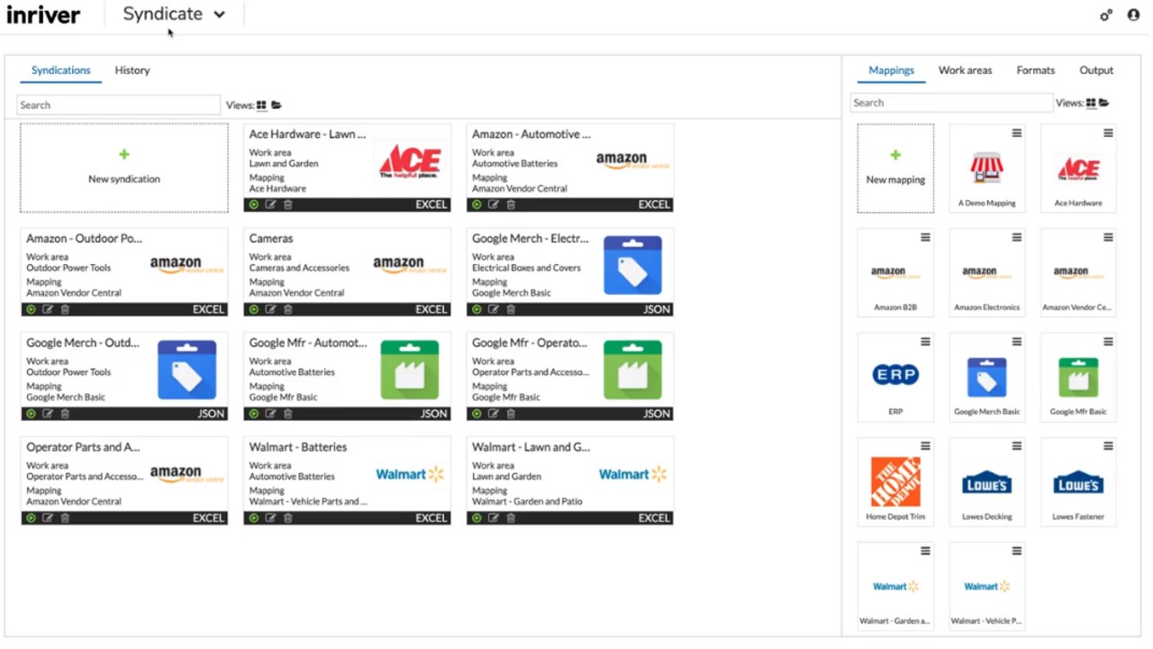Run the Google Mfr - Automot... syndication
Viewport: 1153px width, 649px height.
254,414
